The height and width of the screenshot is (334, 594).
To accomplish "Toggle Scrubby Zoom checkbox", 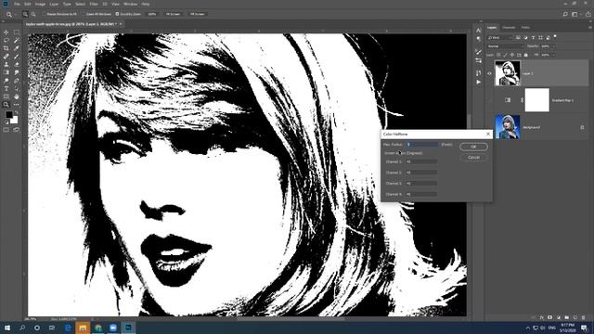I will (117, 14).
